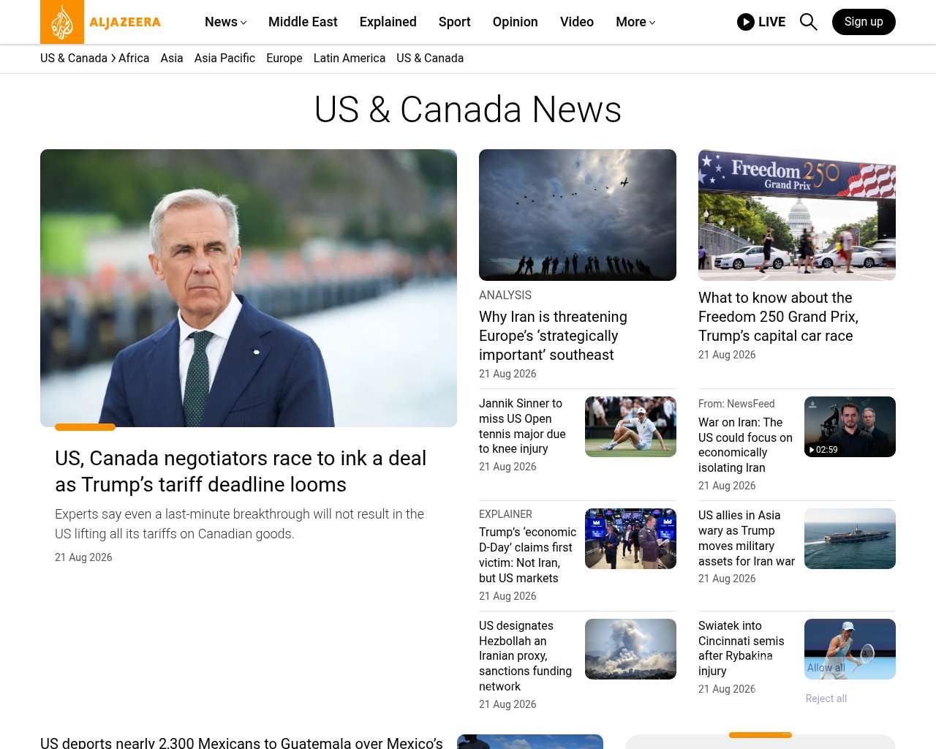Click the tariff article summary starting 'Experts say'
This screenshot has height=749, width=936.
click(x=239, y=524)
